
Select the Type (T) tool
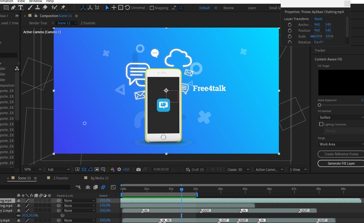tap(20, 8)
